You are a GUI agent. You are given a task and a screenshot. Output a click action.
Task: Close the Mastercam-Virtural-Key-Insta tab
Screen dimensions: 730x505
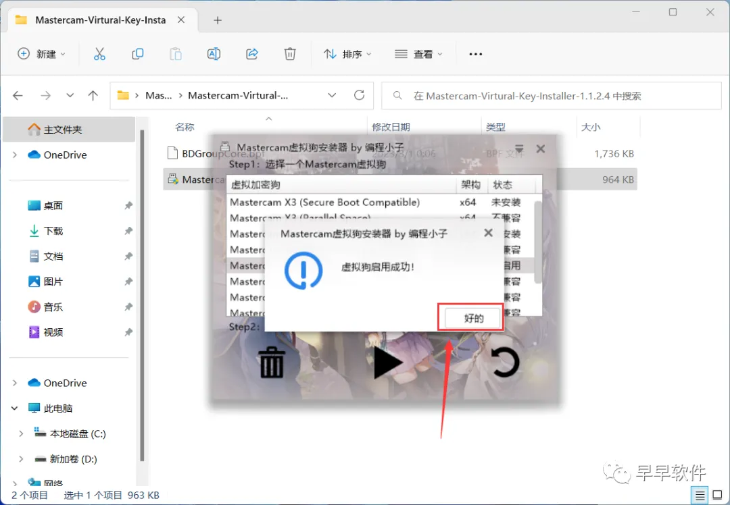(x=181, y=20)
